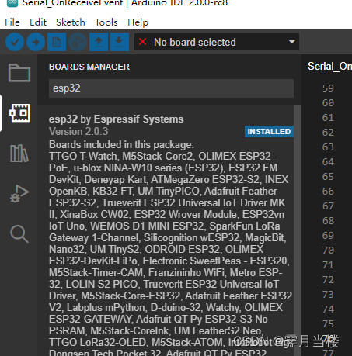Open the Sketchbook folder sidebar icon

(19, 73)
